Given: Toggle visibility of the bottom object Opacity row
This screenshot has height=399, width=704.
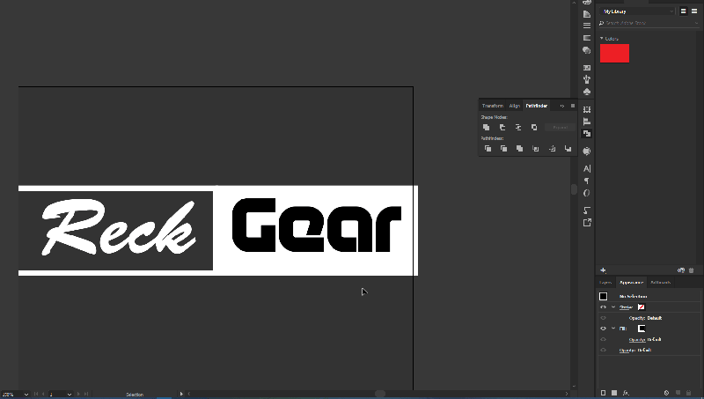Looking at the screenshot, I should point(604,350).
